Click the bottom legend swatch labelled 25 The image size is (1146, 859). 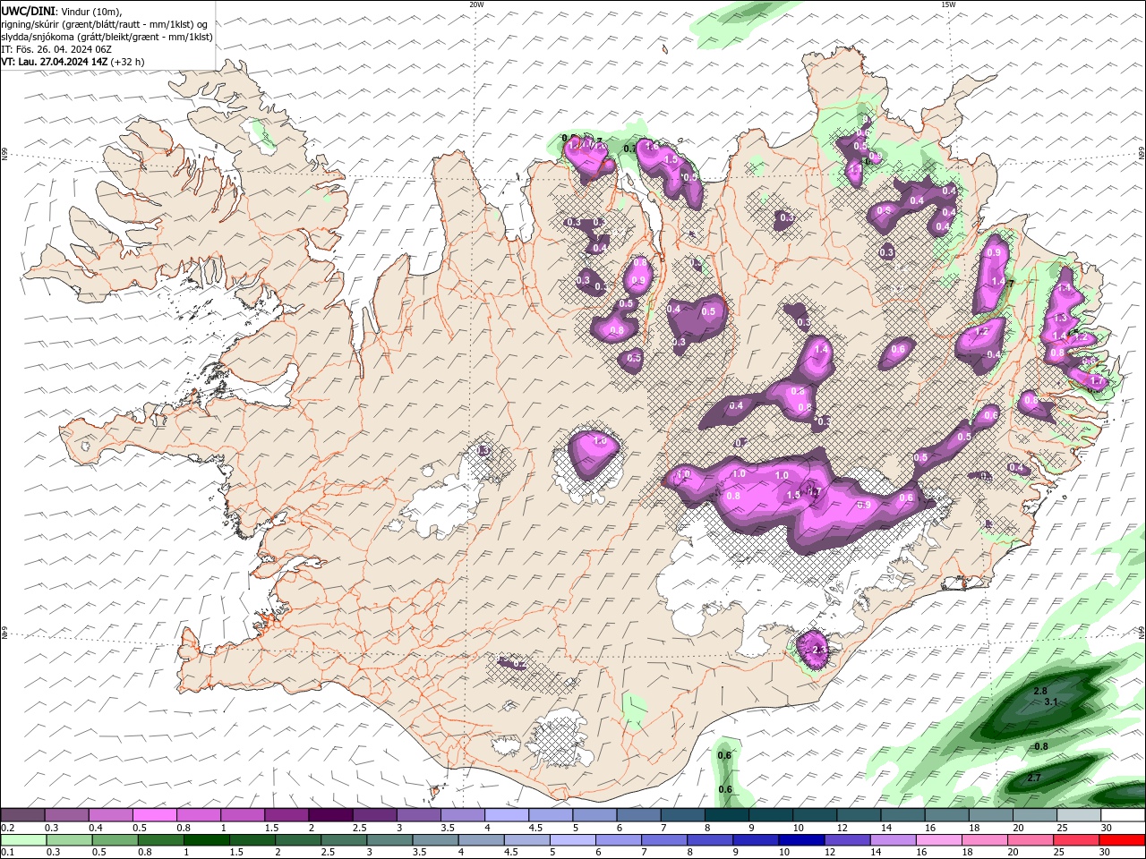[1075, 840]
